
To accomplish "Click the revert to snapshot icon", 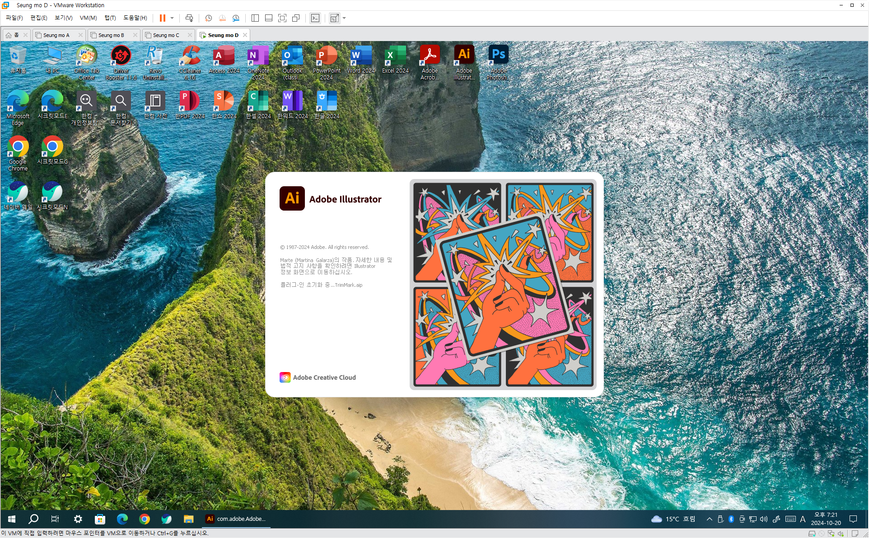I will coord(222,18).
